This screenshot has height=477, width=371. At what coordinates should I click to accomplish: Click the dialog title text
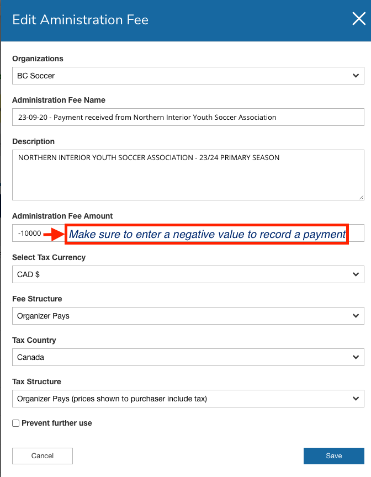80,20
